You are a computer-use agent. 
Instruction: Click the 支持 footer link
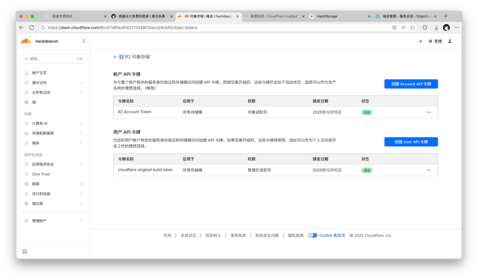point(167,235)
